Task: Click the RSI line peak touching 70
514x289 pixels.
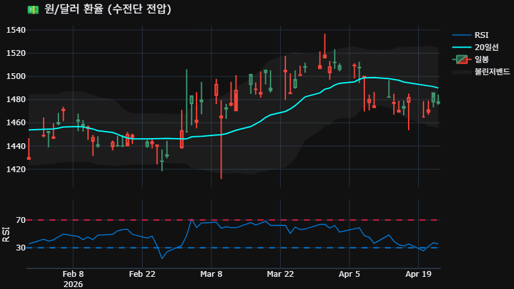Action: click(191, 220)
